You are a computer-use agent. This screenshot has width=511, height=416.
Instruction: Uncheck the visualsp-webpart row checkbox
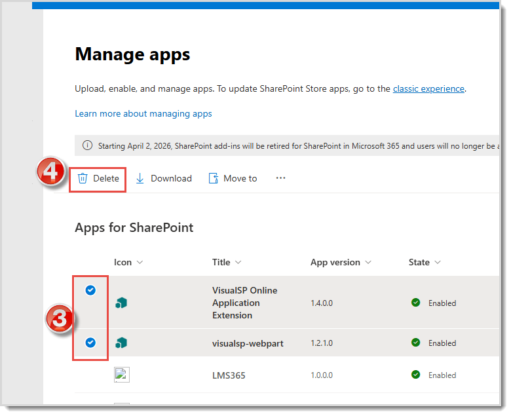point(91,341)
